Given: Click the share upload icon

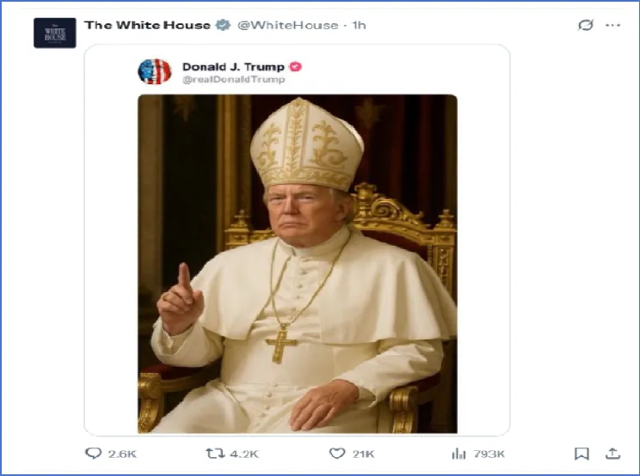Looking at the screenshot, I should (612, 453).
